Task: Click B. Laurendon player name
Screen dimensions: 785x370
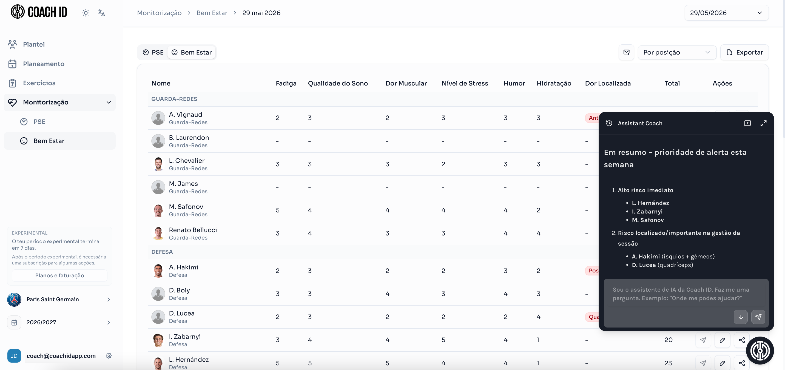Action: pos(189,138)
